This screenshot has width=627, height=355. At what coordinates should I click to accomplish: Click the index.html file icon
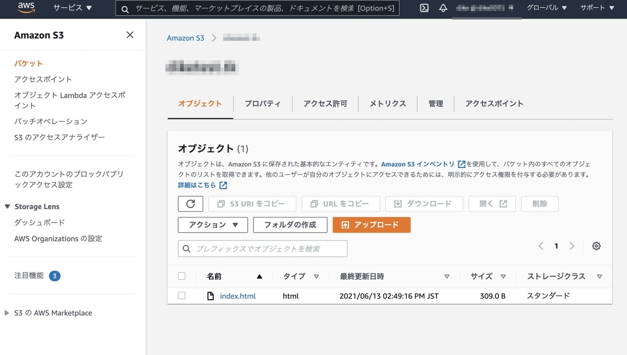point(211,296)
